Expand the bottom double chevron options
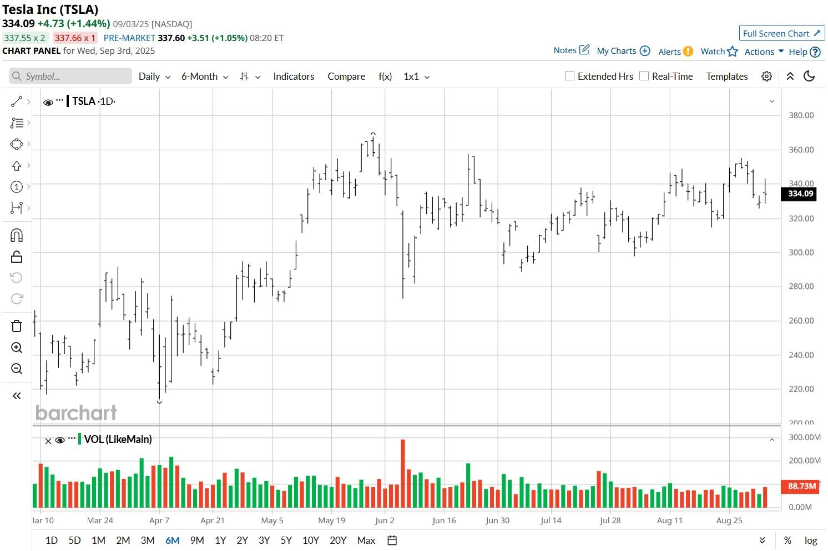828x551 pixels. pyautogui.click(x=763, y=540)
